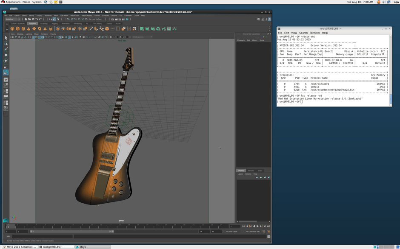400x249 pixels.
Task: Activate the Move tool in toolbox
Action: pos(6,55)
